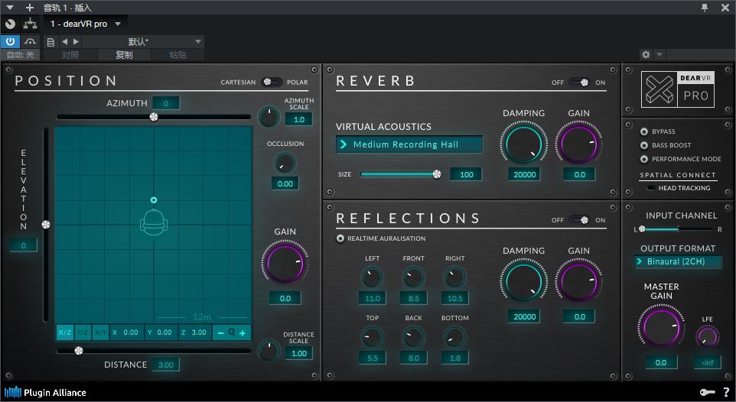Click the Back reflection knob
This screenshot has height=402, width=736.
(x=413, y=337)
